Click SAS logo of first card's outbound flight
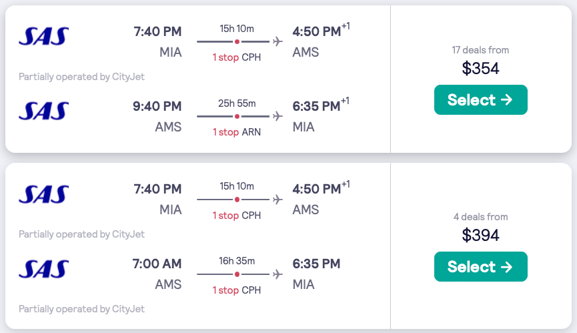The height and width of the screenshot is (333, 577). [x=44, y=36]
